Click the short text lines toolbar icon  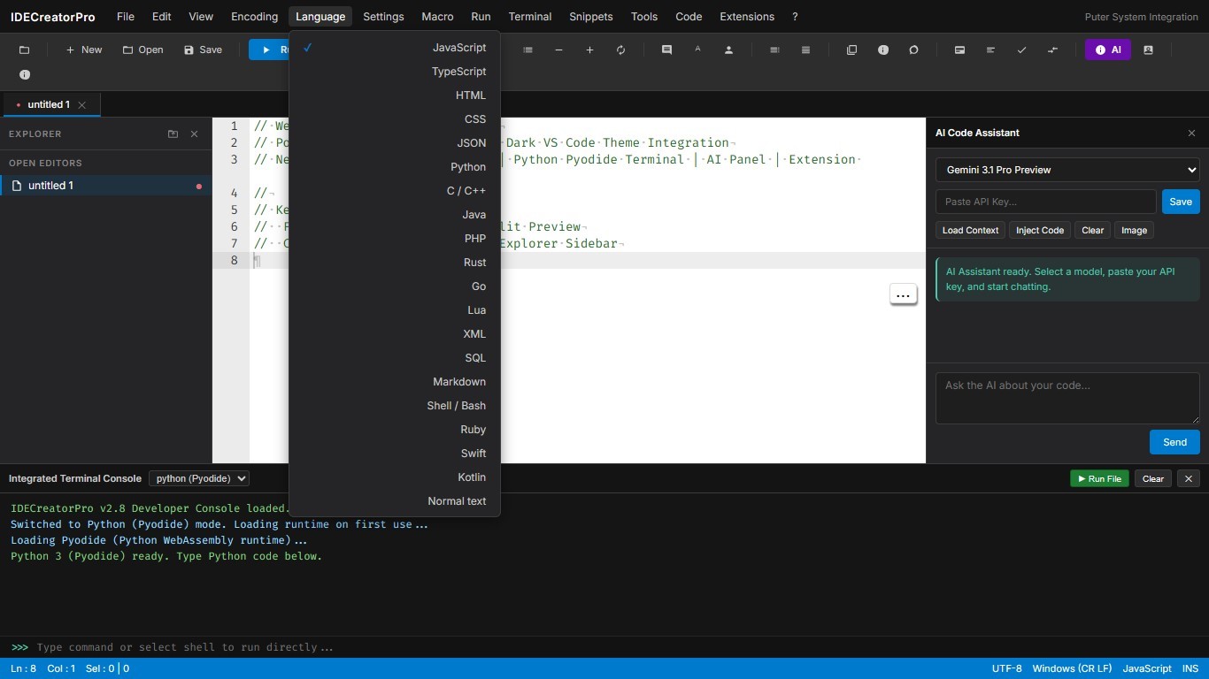(x=990, y=50)
